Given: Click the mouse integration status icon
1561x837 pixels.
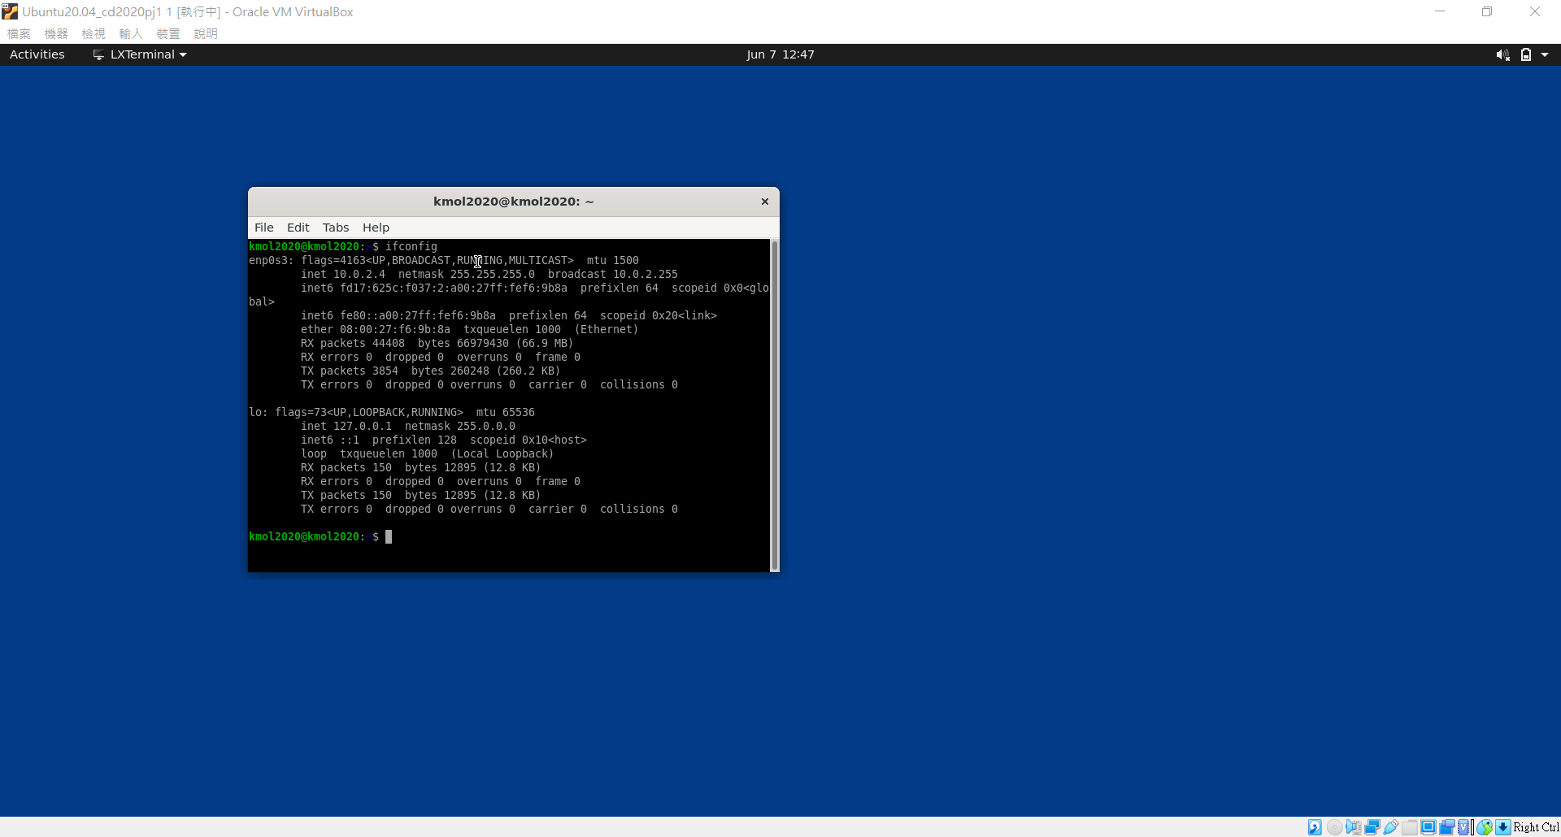Looking at the screenshot, I should click(1485, 827).
